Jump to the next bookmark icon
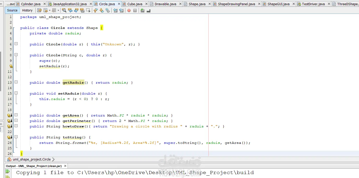 coord(102,10)
